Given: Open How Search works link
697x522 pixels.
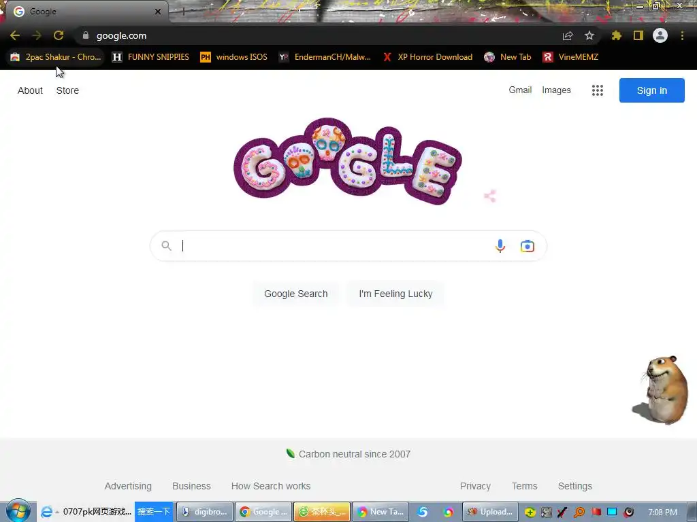Looking at the screenshot, I should [271, 486].
